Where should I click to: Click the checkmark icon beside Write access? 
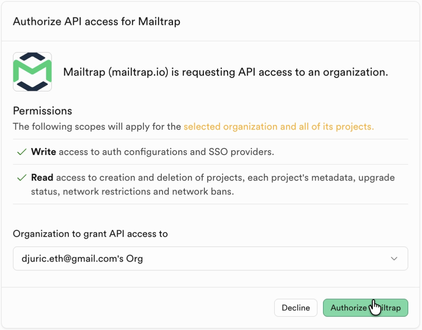point(22,152)
